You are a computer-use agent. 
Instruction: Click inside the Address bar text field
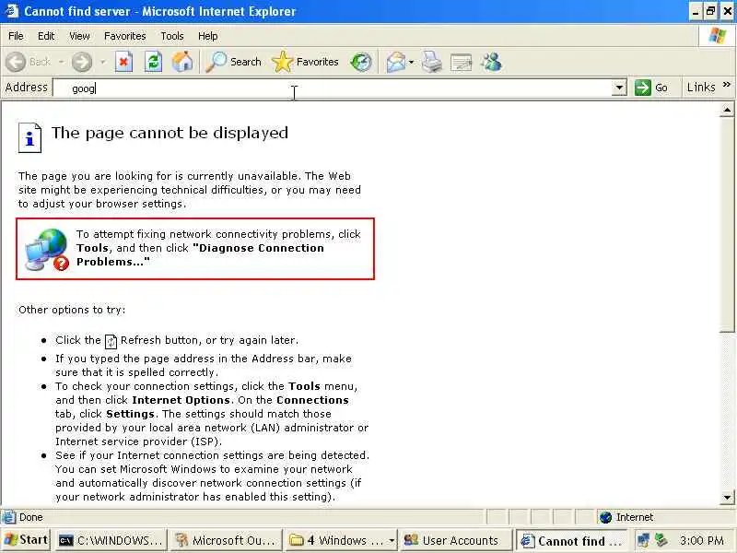(x=332, y=88)
